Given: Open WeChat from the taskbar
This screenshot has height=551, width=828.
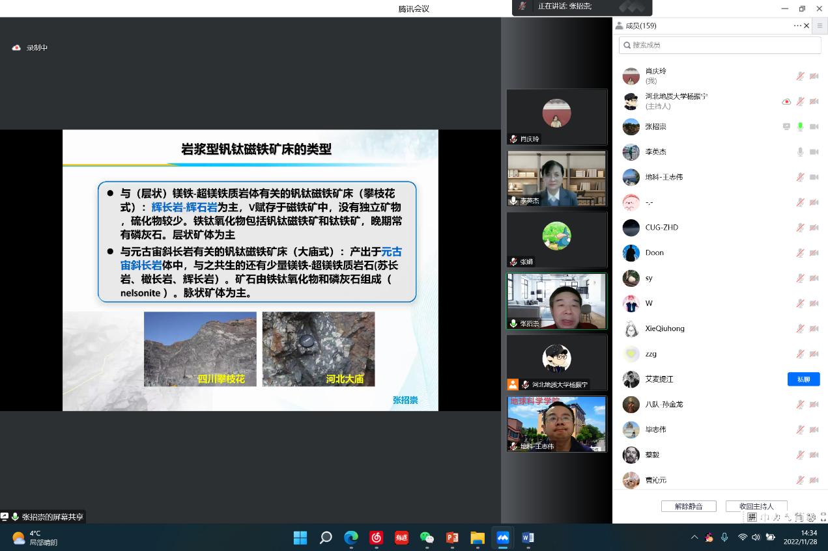Looking at the screenshot, I should point(427,537).
